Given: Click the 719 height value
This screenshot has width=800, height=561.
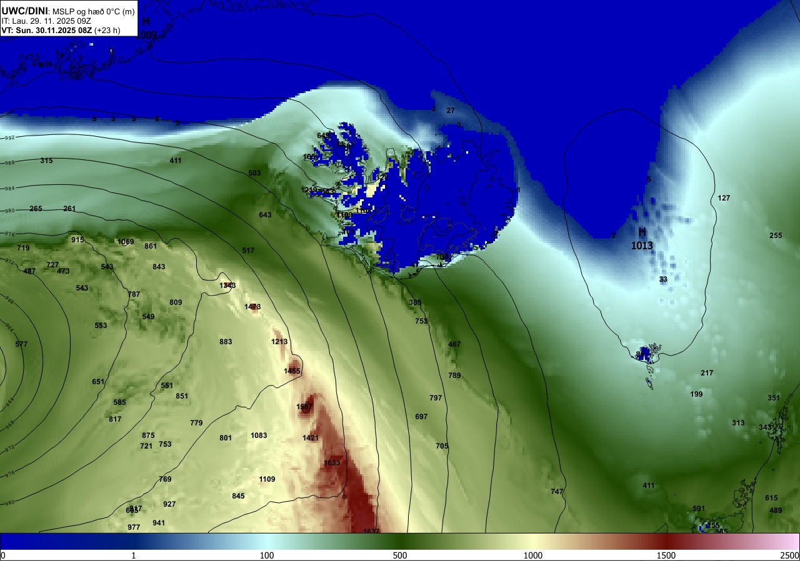Looking at the screenshot, I should (x=23, y=249).
